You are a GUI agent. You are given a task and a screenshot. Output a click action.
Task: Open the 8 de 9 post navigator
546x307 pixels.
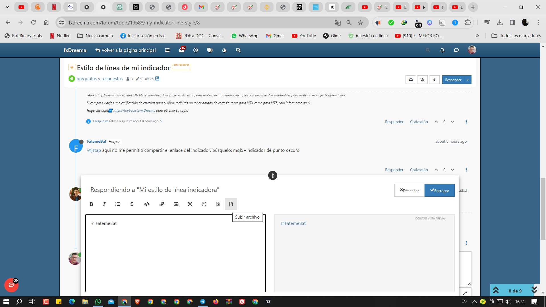(x=515, y=291)
